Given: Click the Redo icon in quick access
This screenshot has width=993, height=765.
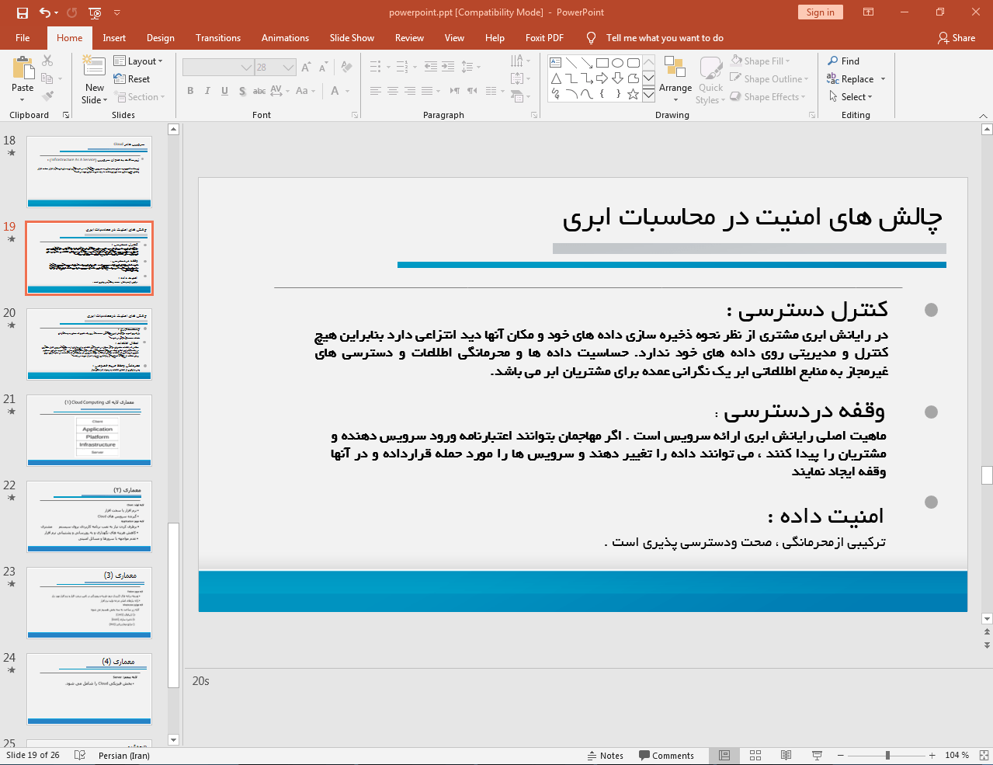Looking at the screenshot, I should (72, 12).
